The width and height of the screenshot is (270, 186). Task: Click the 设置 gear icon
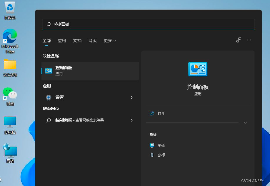(48, 98)
